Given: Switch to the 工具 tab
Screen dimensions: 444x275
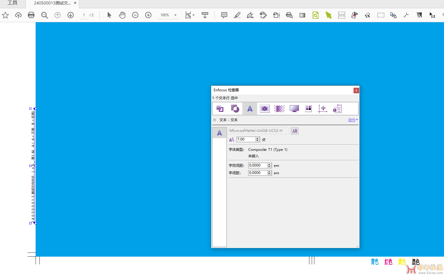Looking at the screenshot, I should [12, 3].
